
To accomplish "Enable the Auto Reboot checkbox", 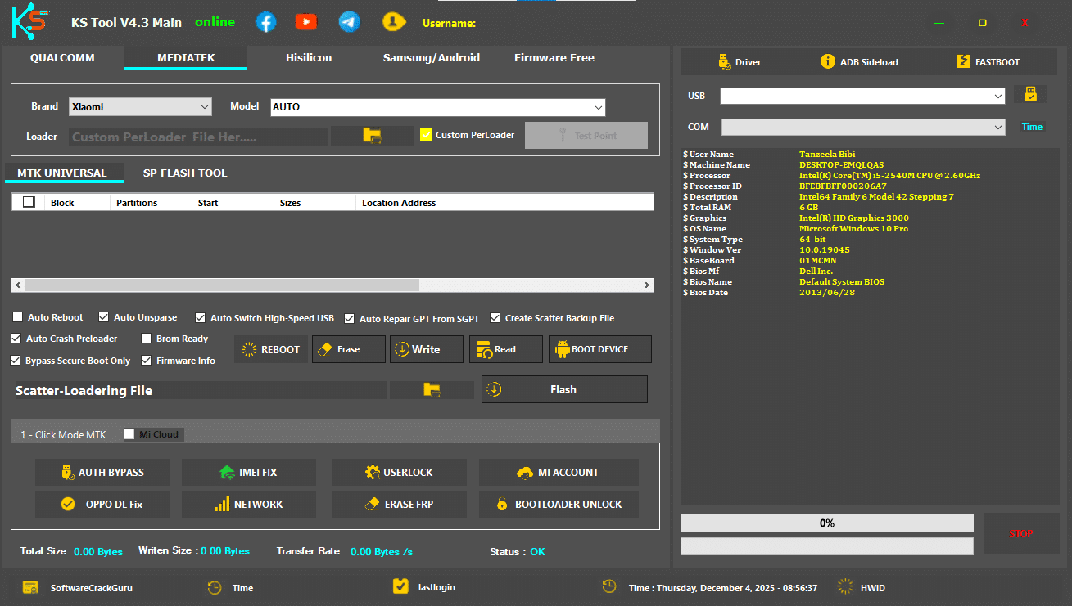I will point(17,317).
